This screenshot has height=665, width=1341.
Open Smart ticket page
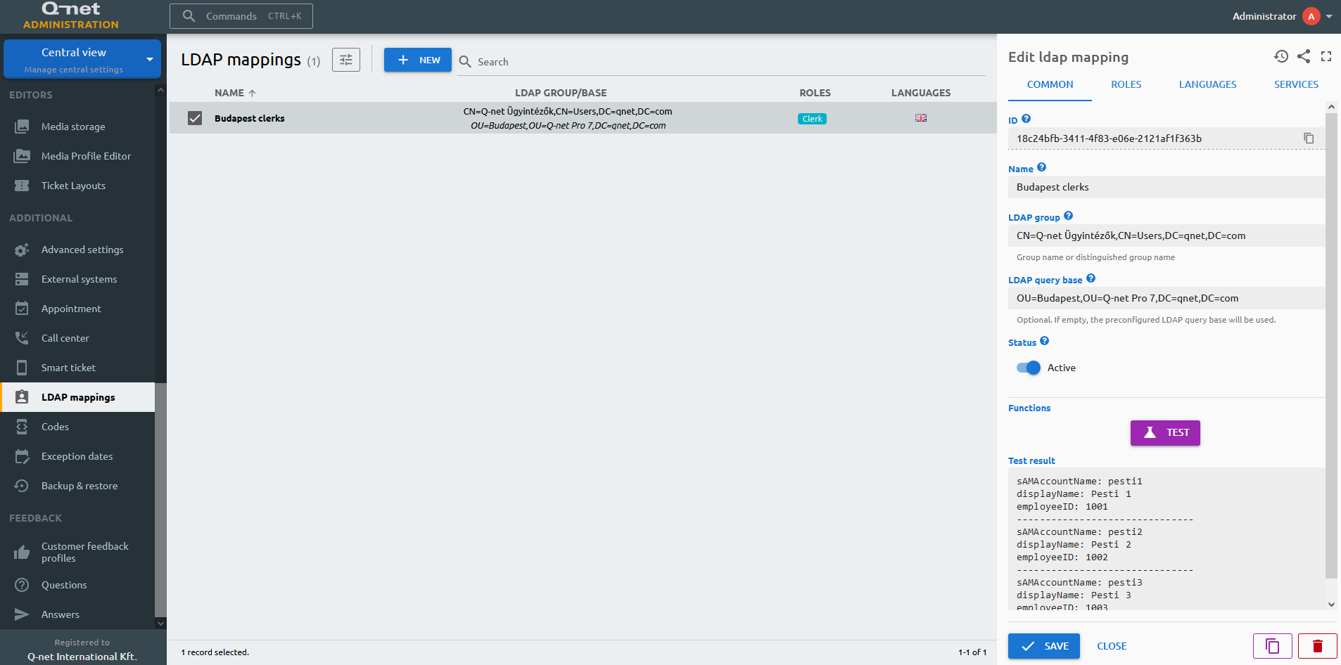pyautogui.click(x=77, y=368)
